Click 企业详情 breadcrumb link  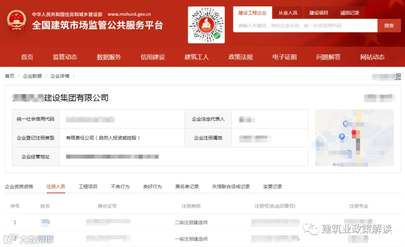[x=60, y=76]
